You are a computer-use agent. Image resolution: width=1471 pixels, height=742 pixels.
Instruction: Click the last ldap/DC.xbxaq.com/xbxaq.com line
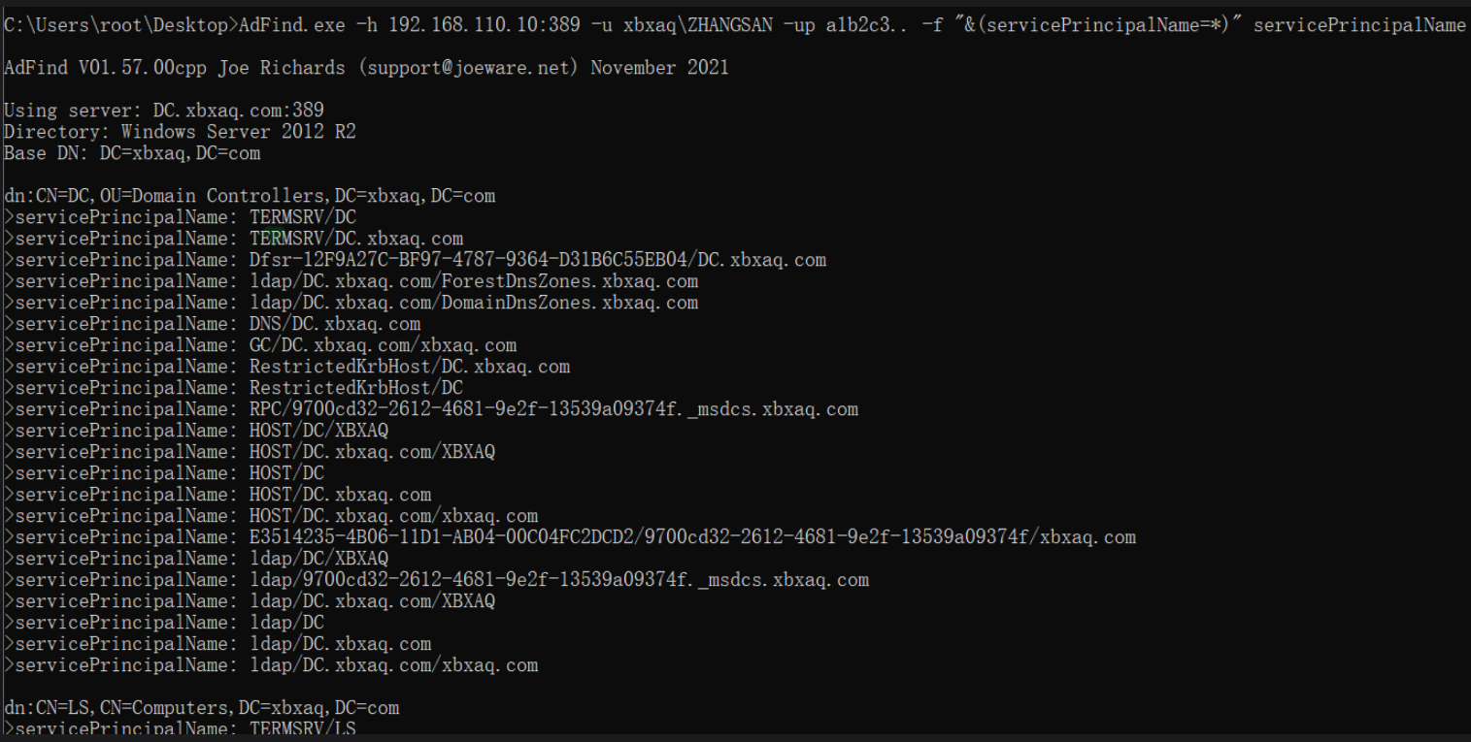coord(271,664)
